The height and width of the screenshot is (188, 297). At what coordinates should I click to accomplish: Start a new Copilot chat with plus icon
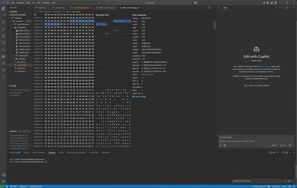[x=283, y=8]
